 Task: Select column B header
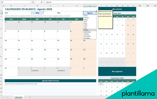coord(11,6)
